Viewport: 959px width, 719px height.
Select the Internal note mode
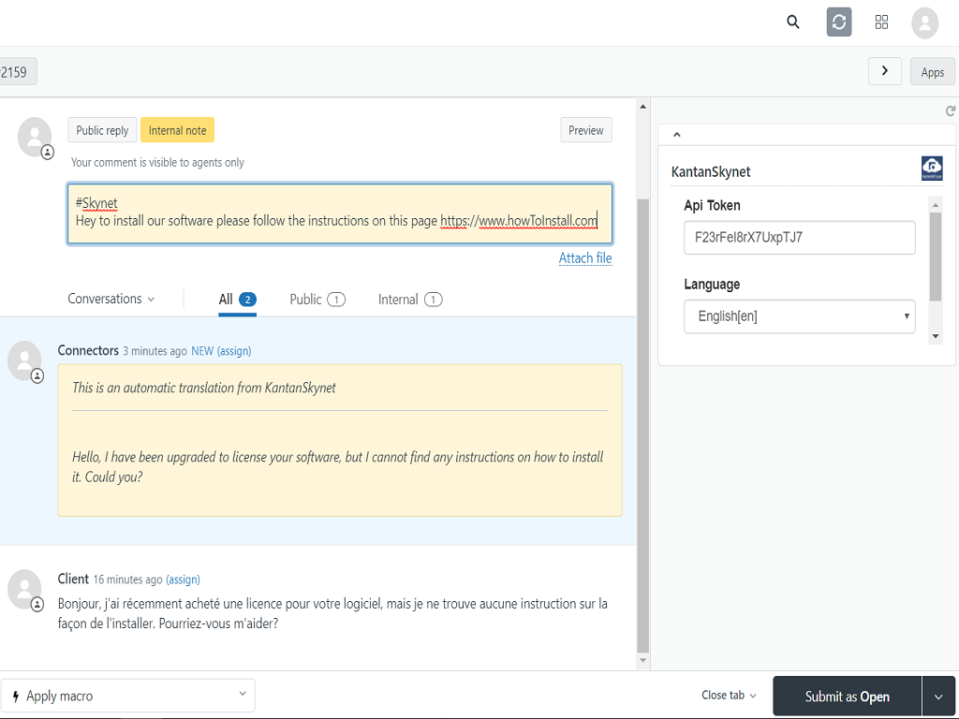tap(177, 130)
